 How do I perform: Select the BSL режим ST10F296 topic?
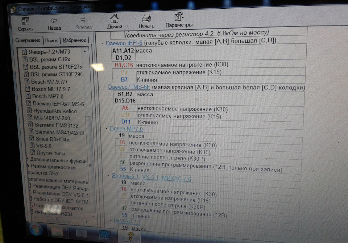(57, 74)
